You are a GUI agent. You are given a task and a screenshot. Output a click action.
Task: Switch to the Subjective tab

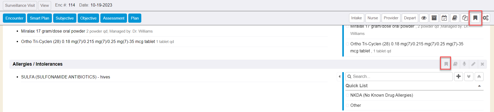[x=65, y=18]
